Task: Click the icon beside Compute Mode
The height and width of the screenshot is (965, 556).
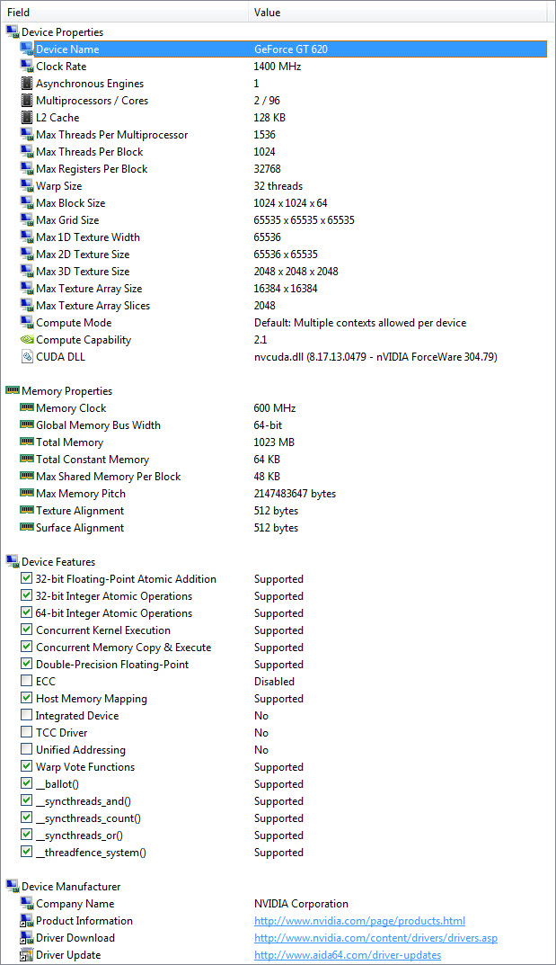Action: (x=27, y=323)
